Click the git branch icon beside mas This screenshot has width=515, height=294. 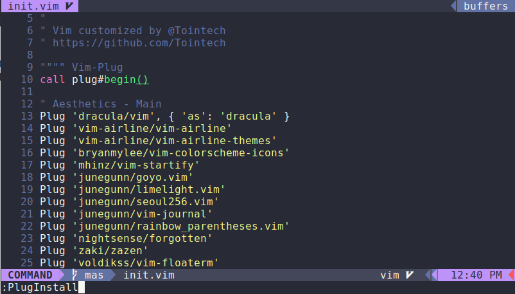pos(74,275)
